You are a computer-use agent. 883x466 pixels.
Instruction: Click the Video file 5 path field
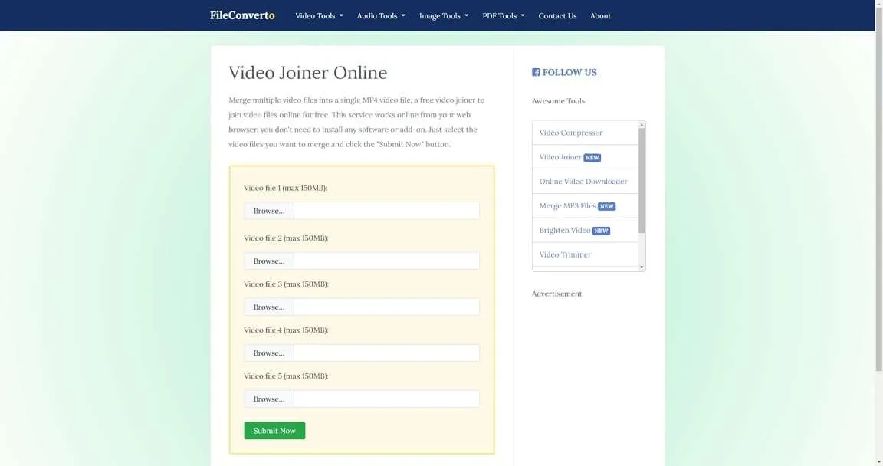386,399
